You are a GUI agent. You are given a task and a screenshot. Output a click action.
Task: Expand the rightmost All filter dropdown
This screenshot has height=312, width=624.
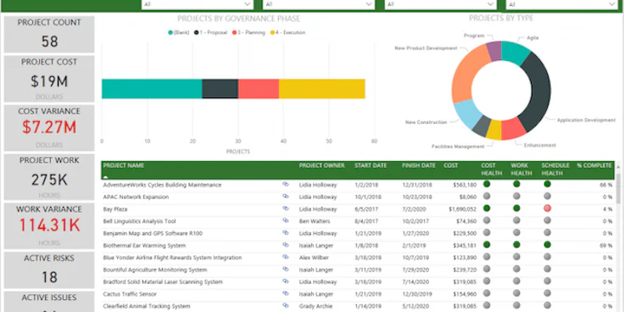pos(562,4)
